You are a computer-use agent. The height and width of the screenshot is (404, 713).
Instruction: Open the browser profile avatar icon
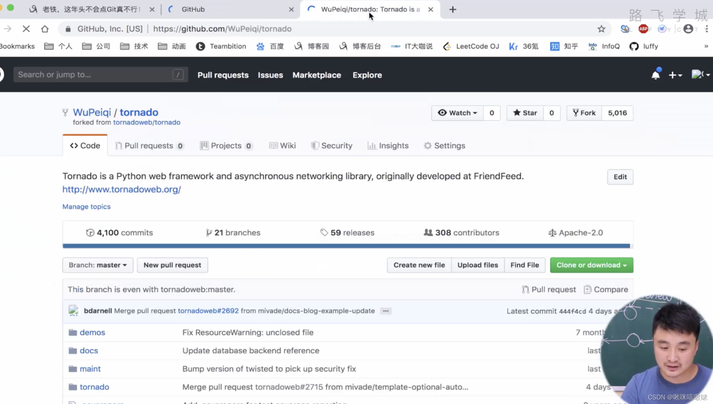(688, 29)
